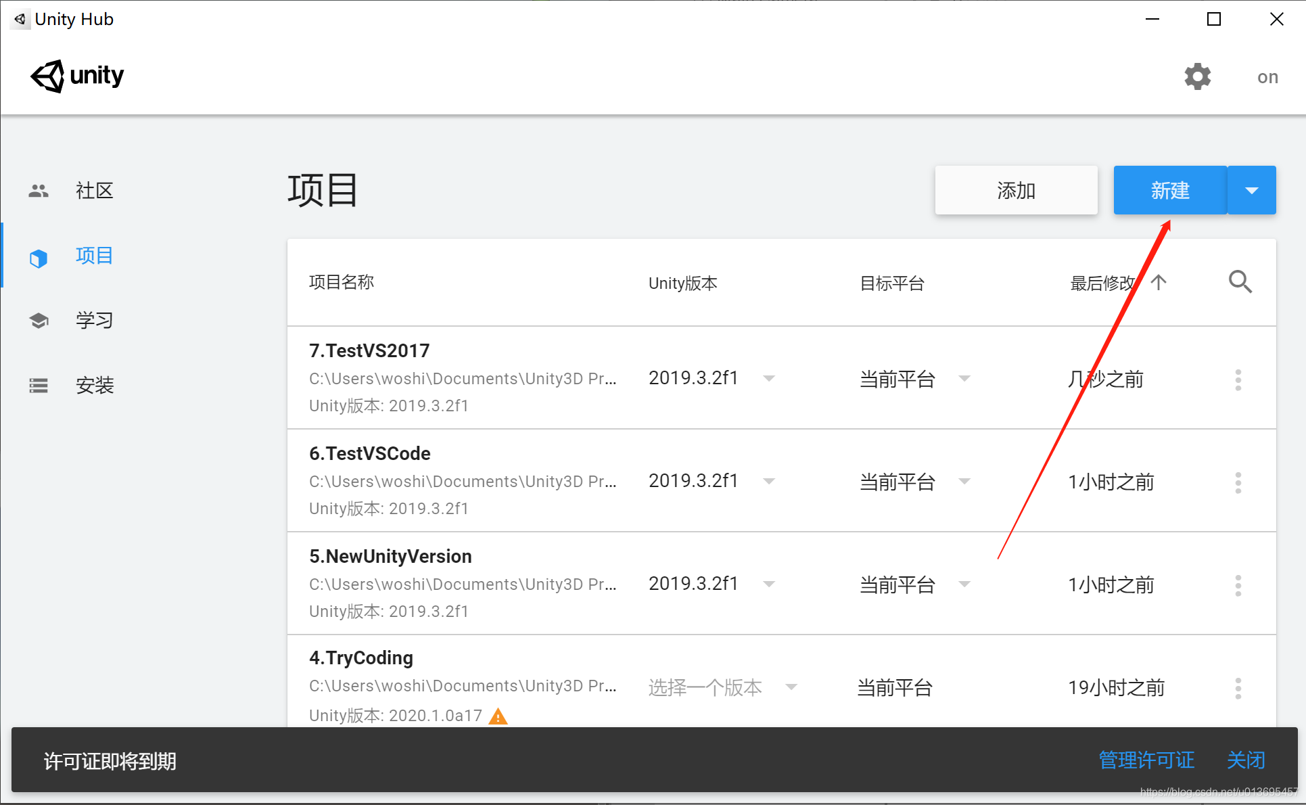This screenshot has width=1306, height=805.
Task: Sort by 项目名称 column header
Action: (x=342, y=282)
